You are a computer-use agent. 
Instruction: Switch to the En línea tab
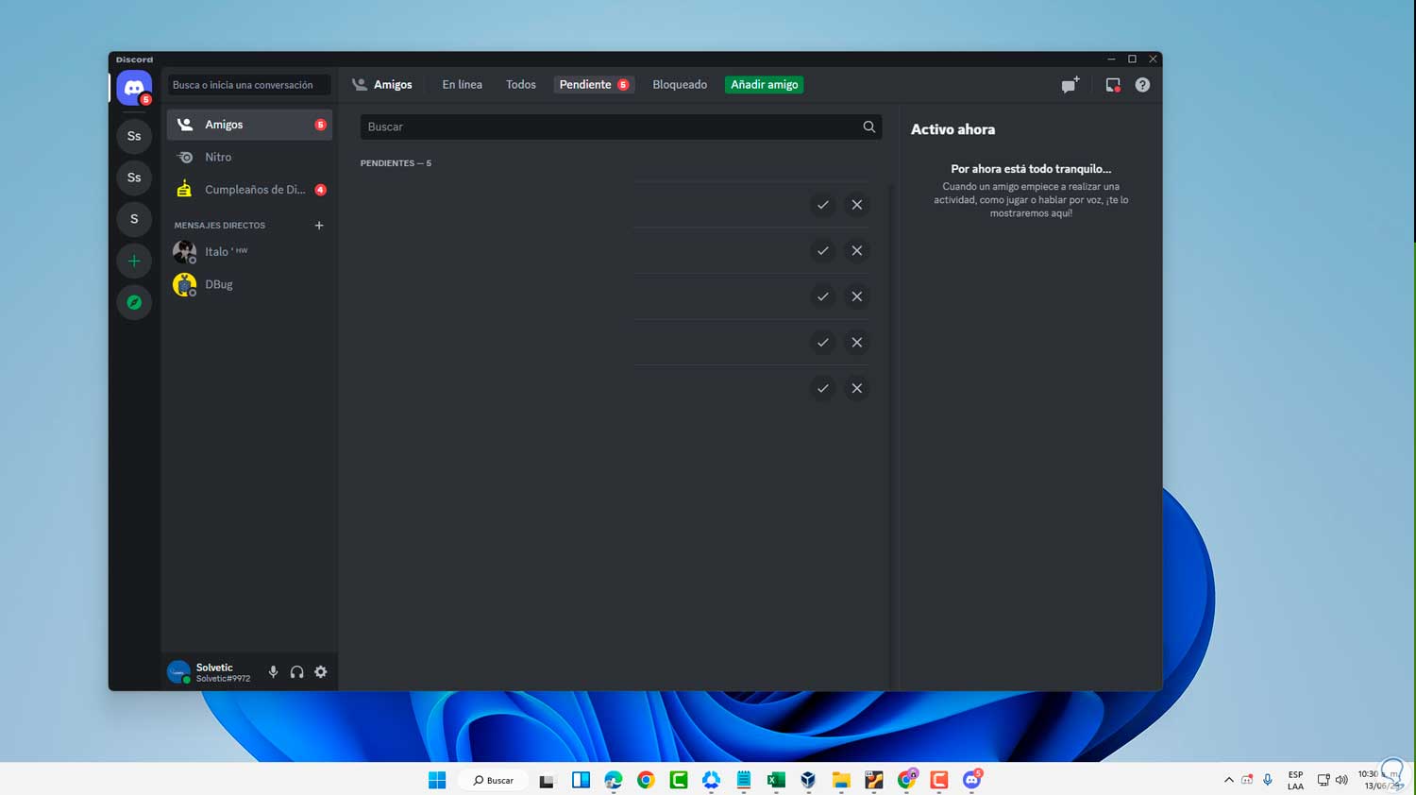click(x=463, y=85)
